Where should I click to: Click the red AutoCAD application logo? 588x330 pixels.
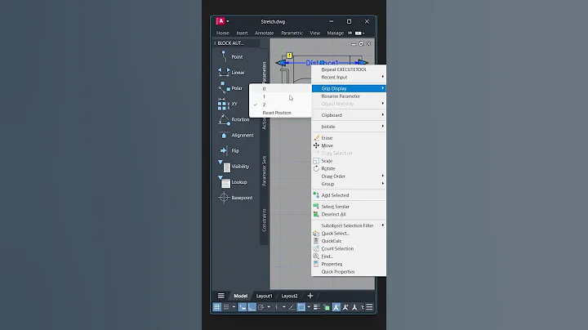click(x=220, y=21)
